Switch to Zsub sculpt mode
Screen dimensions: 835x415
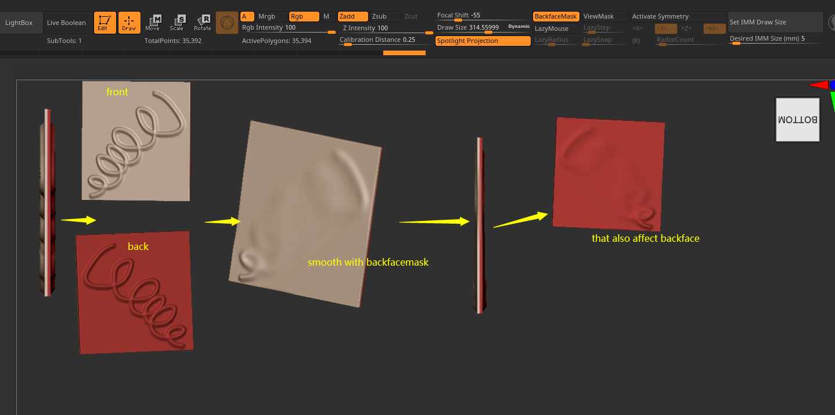(385, 16)
